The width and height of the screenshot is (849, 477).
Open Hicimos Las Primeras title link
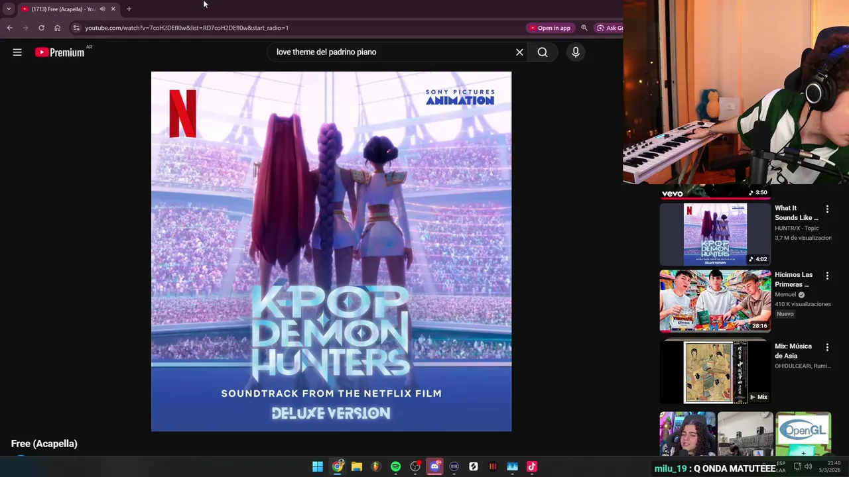click(x=794, y=280)
